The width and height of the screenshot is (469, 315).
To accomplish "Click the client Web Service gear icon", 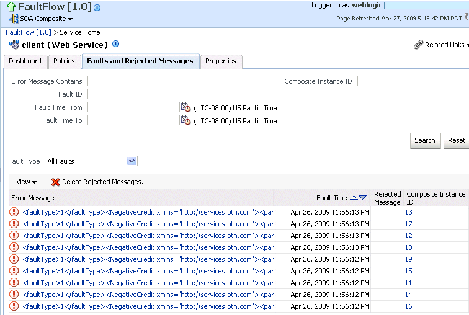I will click(14, 45).
